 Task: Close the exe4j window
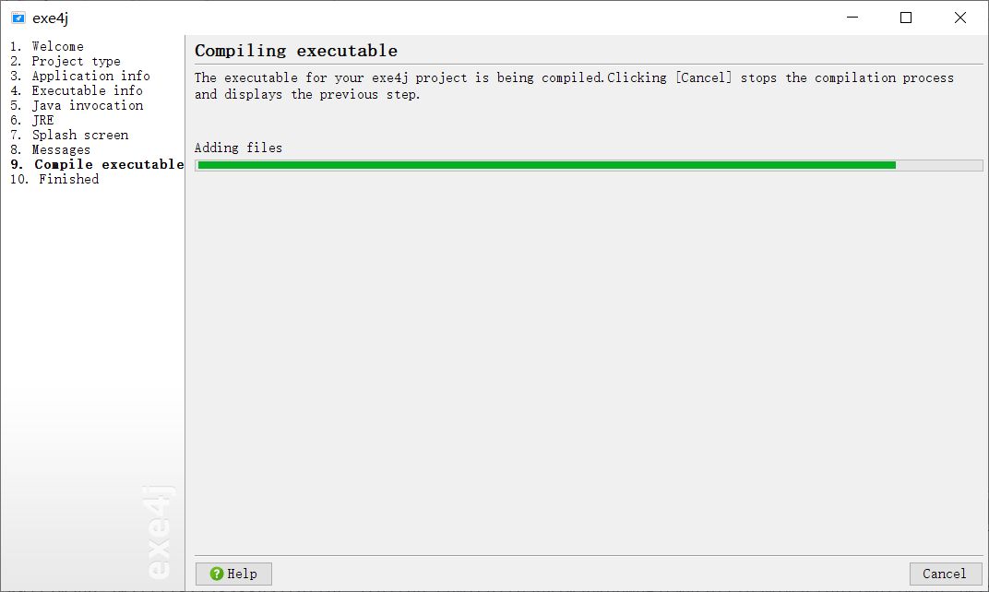960,18
